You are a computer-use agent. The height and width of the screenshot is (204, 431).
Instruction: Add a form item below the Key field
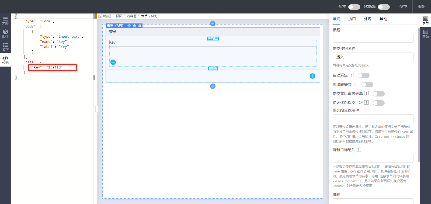click(x=113, y=62)
